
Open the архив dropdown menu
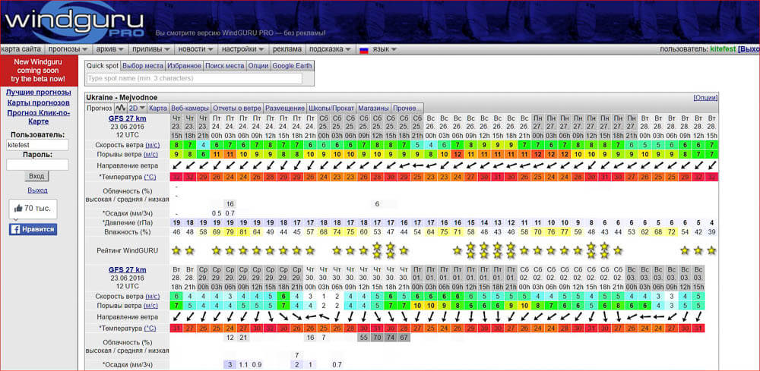(x=109, y=49)
